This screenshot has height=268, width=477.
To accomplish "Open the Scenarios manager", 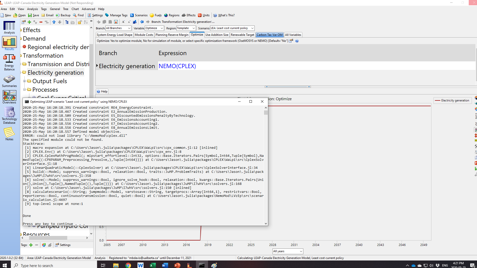I will pyautogui.click(x=139, y=15).
